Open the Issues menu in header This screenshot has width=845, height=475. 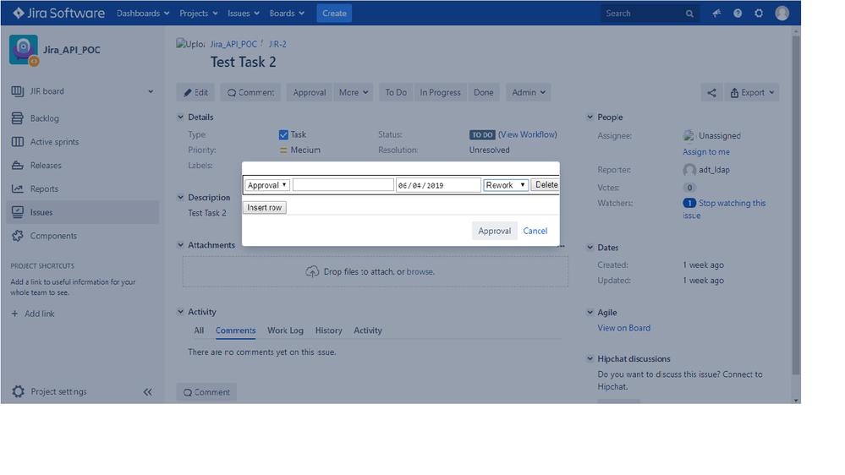[243, 14]
